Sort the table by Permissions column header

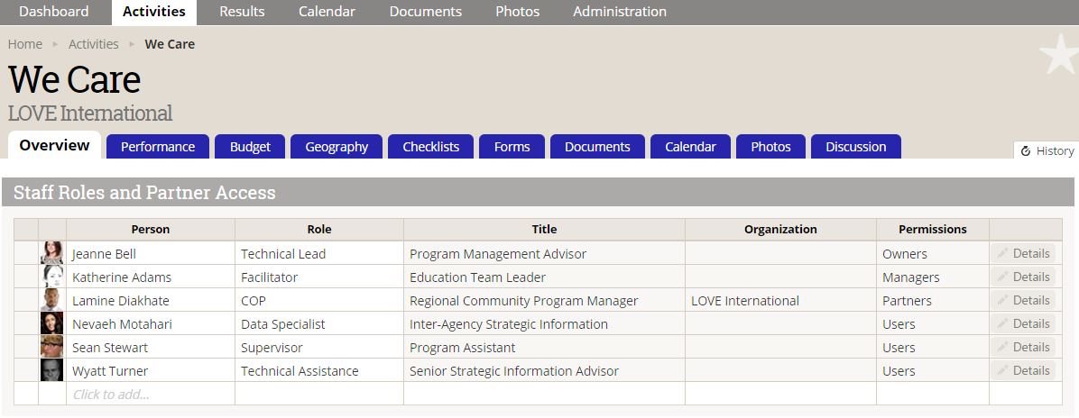[x=932, y=229]
